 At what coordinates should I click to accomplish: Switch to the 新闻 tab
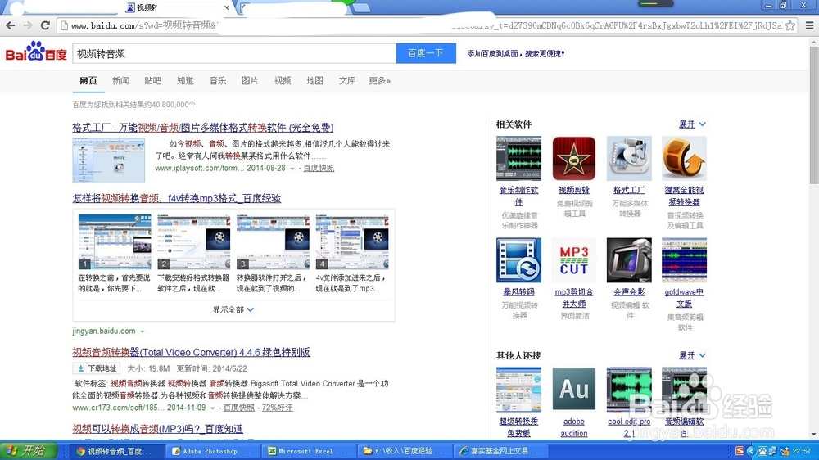[x=120, y=81]
